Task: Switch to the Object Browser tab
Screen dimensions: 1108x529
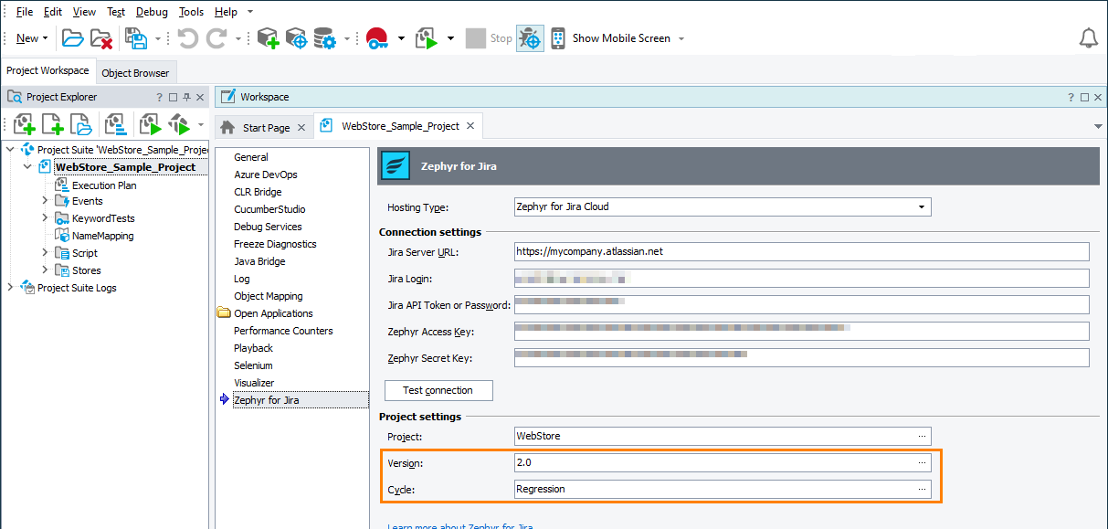Action: tap(136, 72)
